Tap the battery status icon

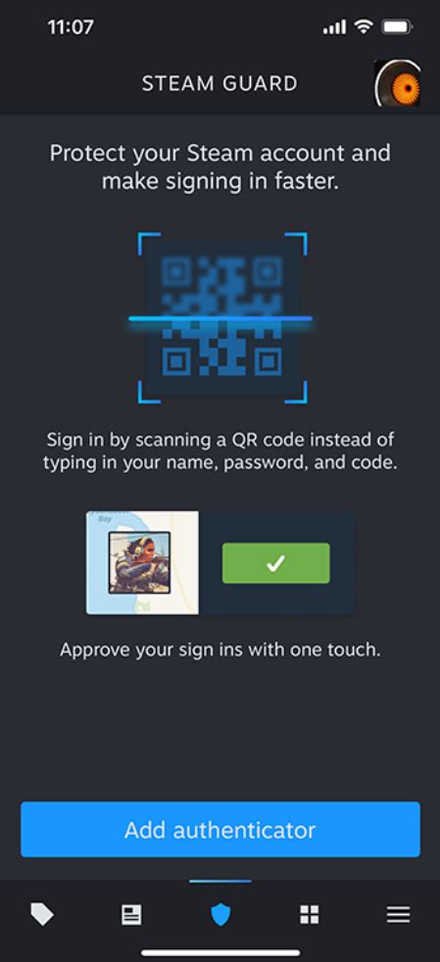[397, 27]
